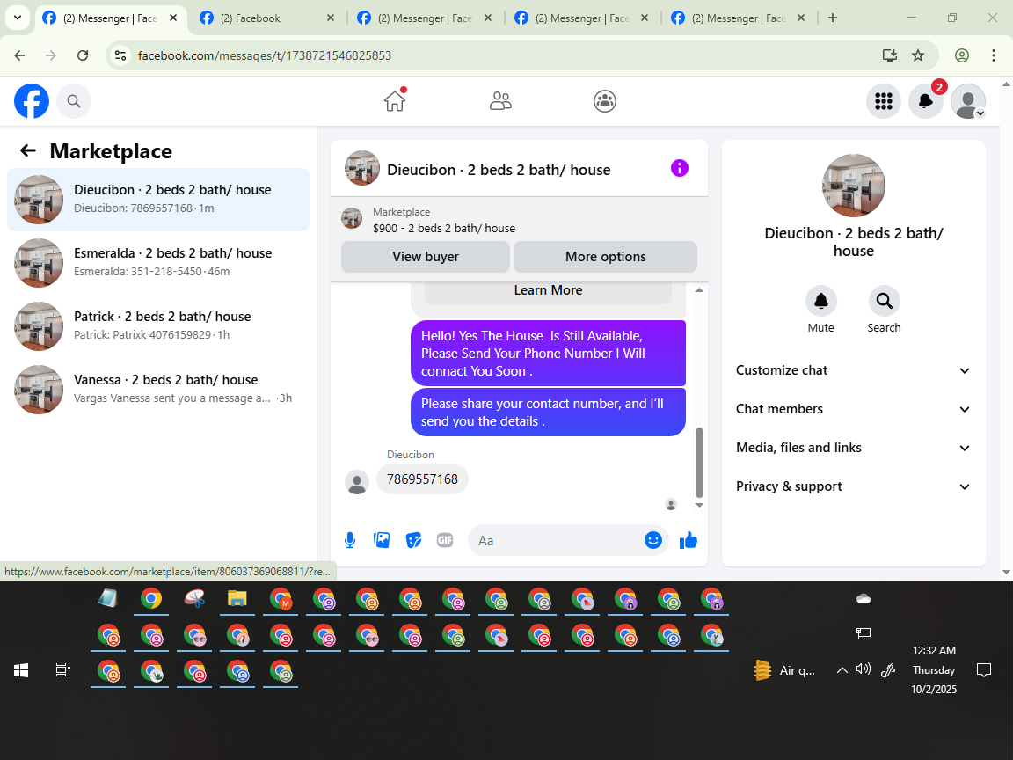Viewport: 1013px width, 760px height.
Task: Open Vanessa 2 beds 2 bath conversation
Action: (158, 389)
